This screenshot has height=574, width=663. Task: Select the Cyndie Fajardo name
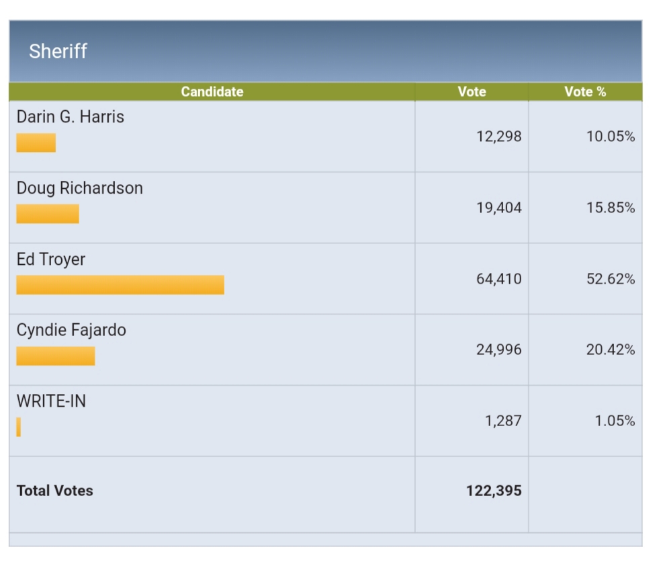pyautogui.click(x=71, y=330)
